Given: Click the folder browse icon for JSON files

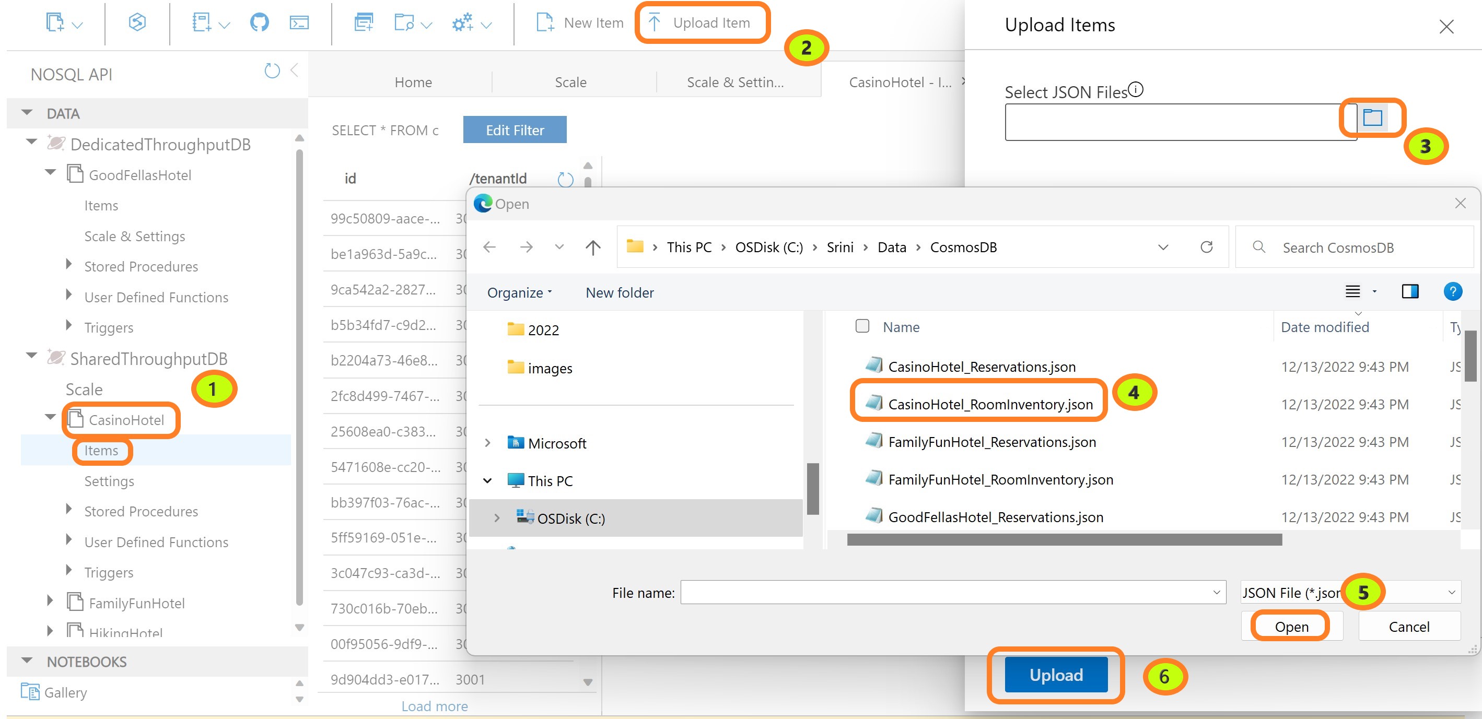Looking at the screenshot, I should (x=1372, y=117).
